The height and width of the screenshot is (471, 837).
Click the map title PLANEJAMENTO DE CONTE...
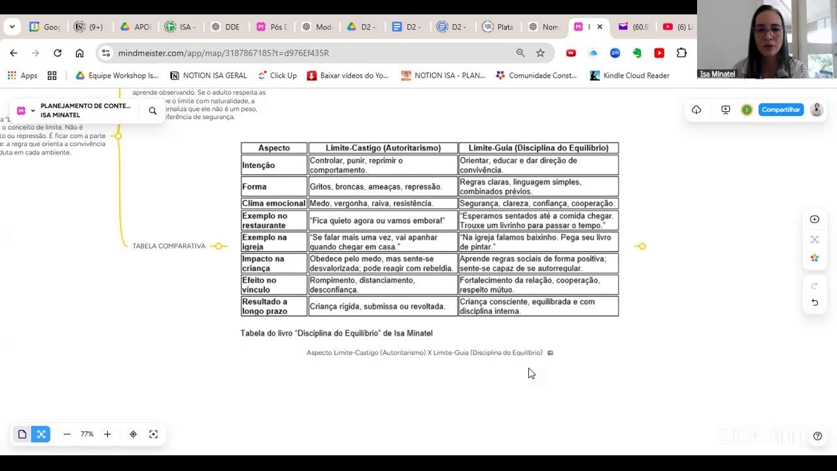point(86,106)
